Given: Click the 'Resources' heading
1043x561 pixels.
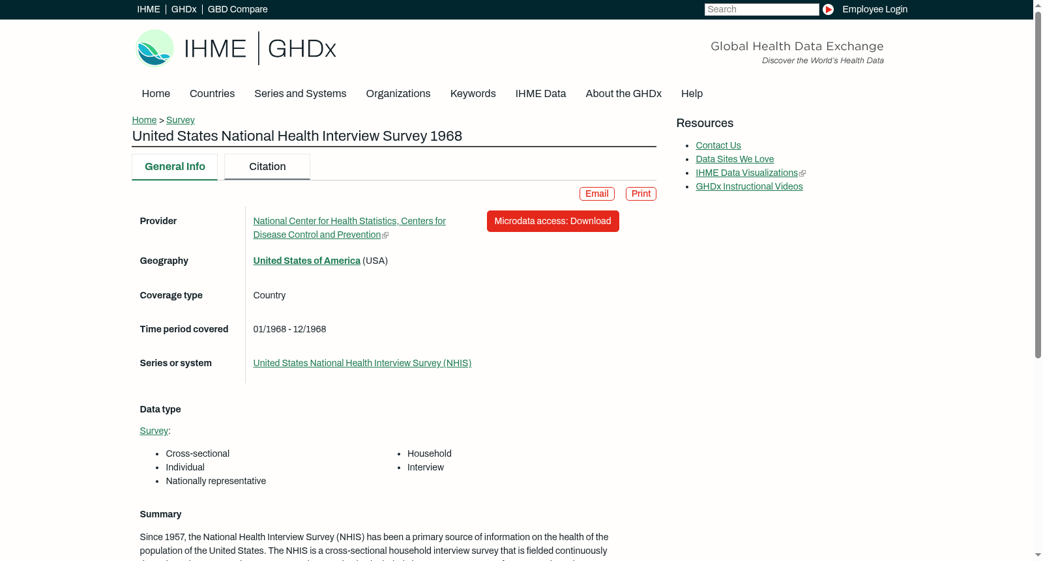Looking at the screenshot, I should click(x=705, y=123).
